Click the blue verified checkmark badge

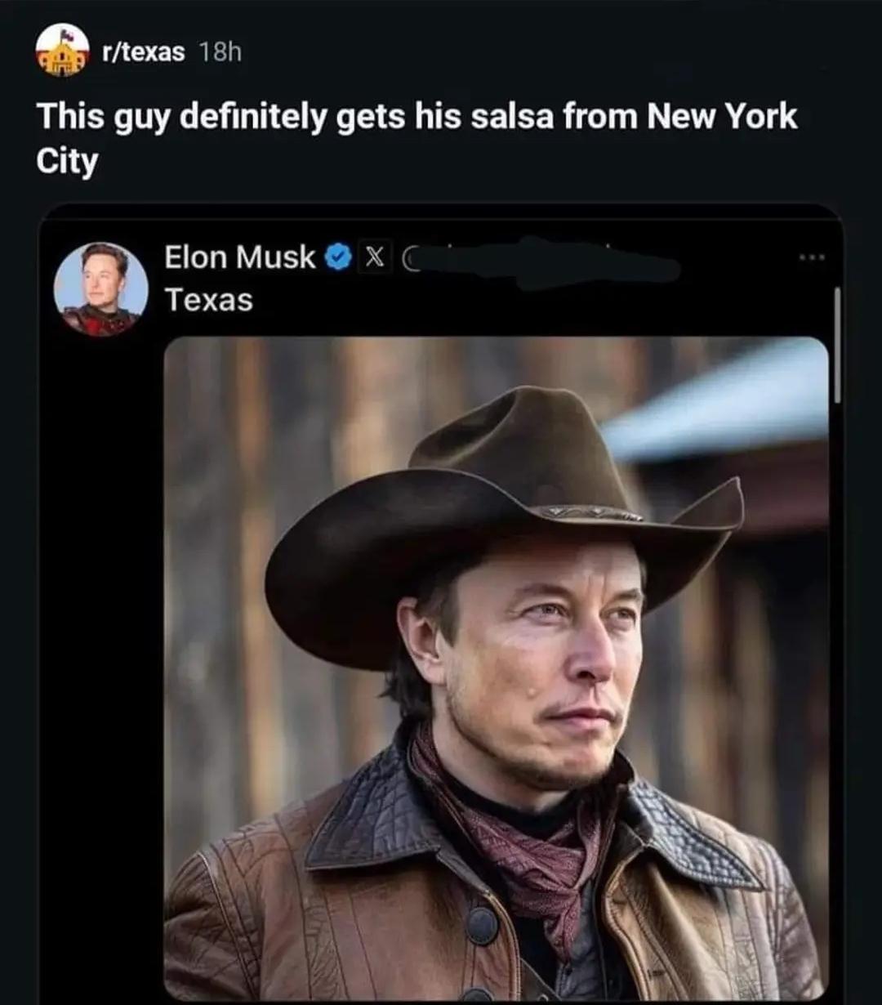(x=338, y=258)
